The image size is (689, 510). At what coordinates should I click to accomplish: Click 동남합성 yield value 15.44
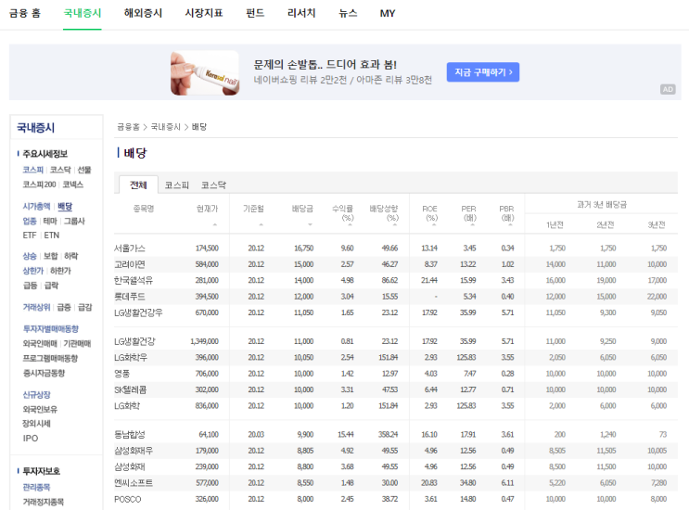coord(345,435)
